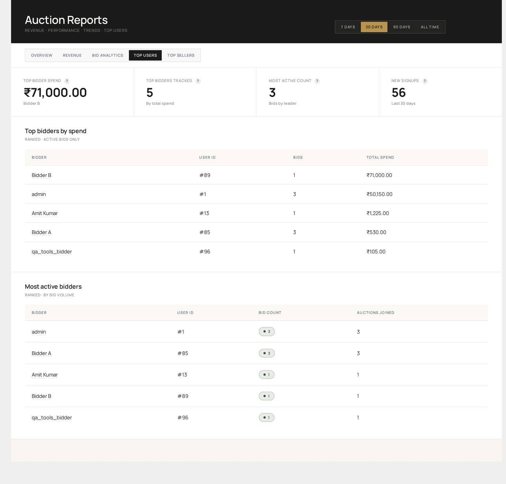
Task: Switch to the Bid Analytics tab
Action: (x=107, y=55)
